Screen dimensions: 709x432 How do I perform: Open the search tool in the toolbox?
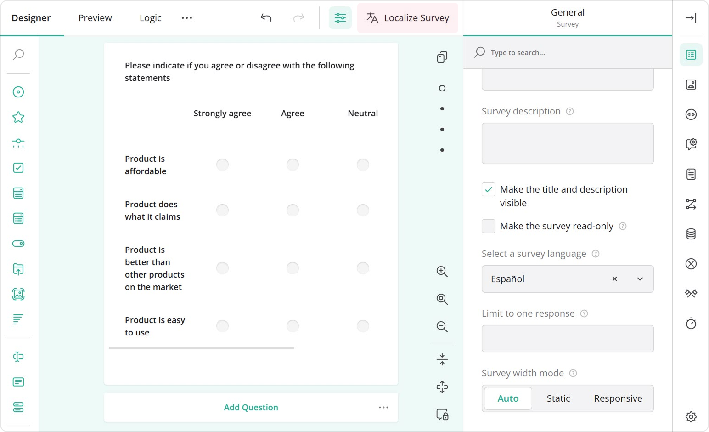point(18,54)
